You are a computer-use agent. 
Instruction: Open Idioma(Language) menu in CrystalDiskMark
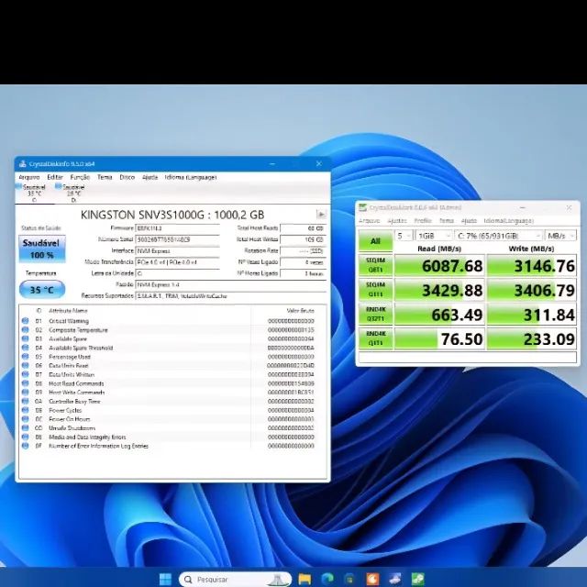point(508,220)
